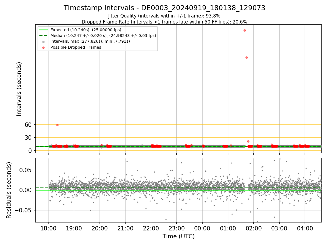
Task: Select the Jitter Quality 93.8% subtitle line
Action: click(x=164, y=16)
